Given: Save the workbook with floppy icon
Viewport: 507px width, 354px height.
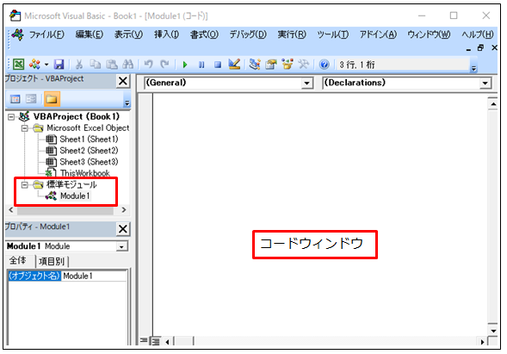Looking at the screenshot, I should point(59,65).
